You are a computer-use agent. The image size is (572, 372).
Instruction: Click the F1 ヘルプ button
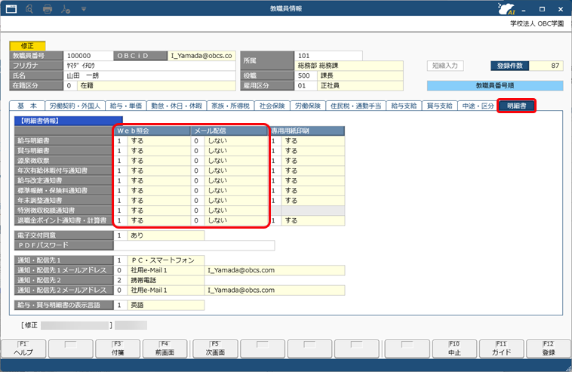tap(23, 349)
